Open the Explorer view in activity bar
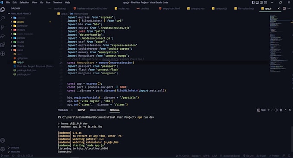 [x=3, y=9]
